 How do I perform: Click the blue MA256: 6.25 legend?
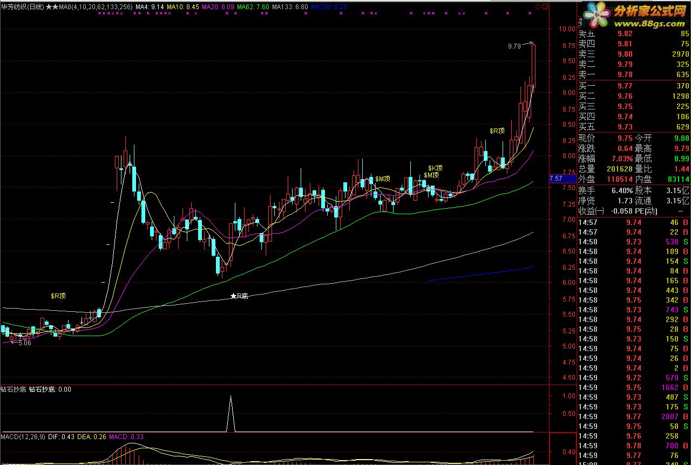coord(329,7)
